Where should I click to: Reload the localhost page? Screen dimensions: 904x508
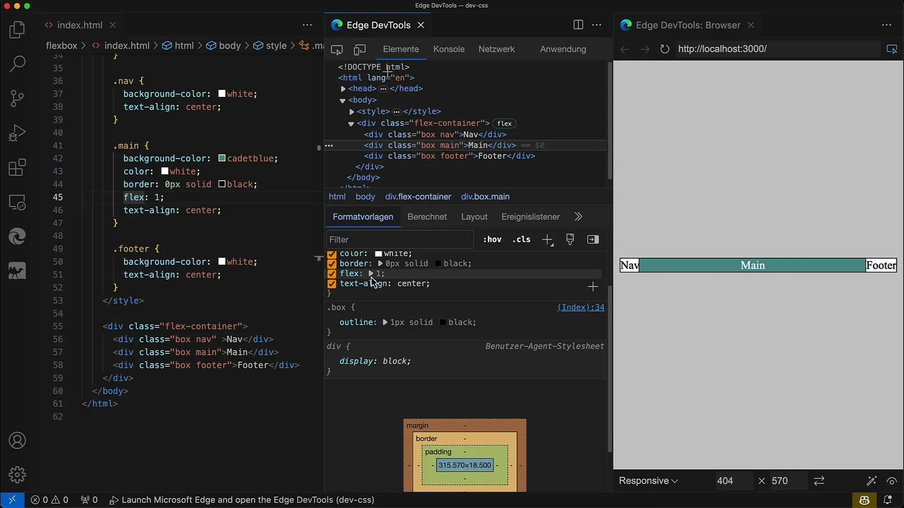(664, 49)
